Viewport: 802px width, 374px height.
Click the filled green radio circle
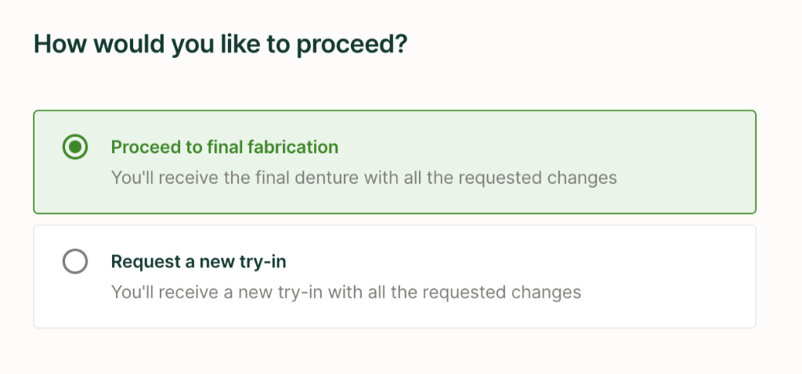tap(75, 146)
